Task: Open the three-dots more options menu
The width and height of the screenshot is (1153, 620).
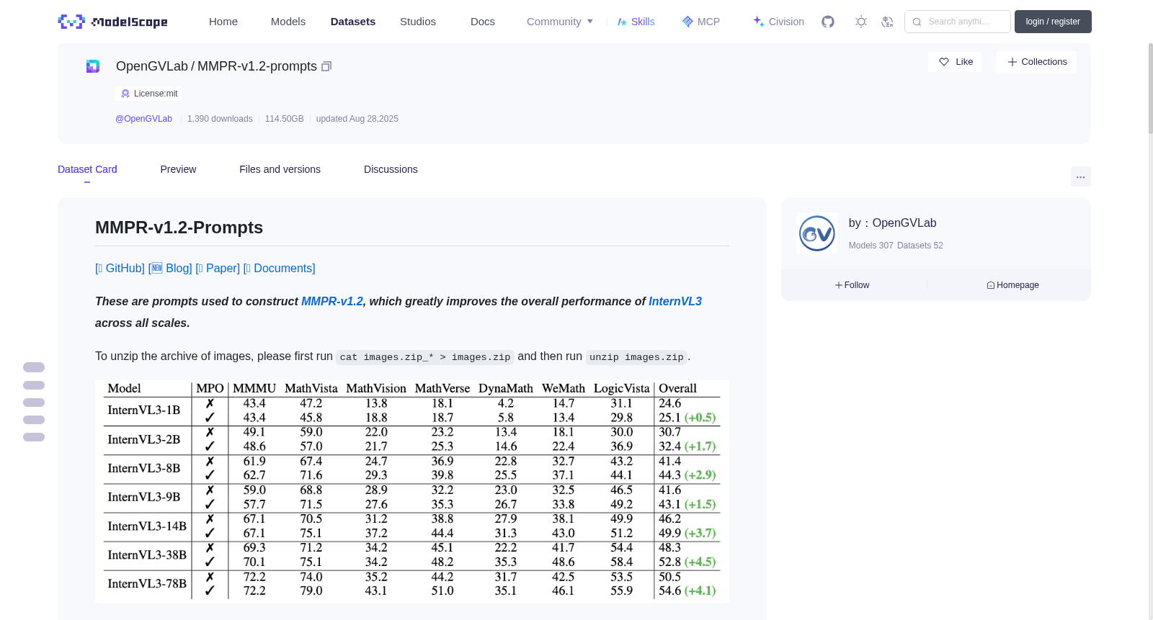Action: [x=1080, y=176]
